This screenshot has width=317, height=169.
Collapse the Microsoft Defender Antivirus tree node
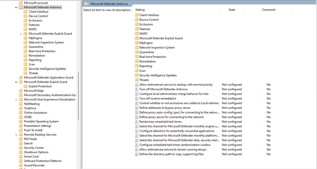[x=16, y=8]
